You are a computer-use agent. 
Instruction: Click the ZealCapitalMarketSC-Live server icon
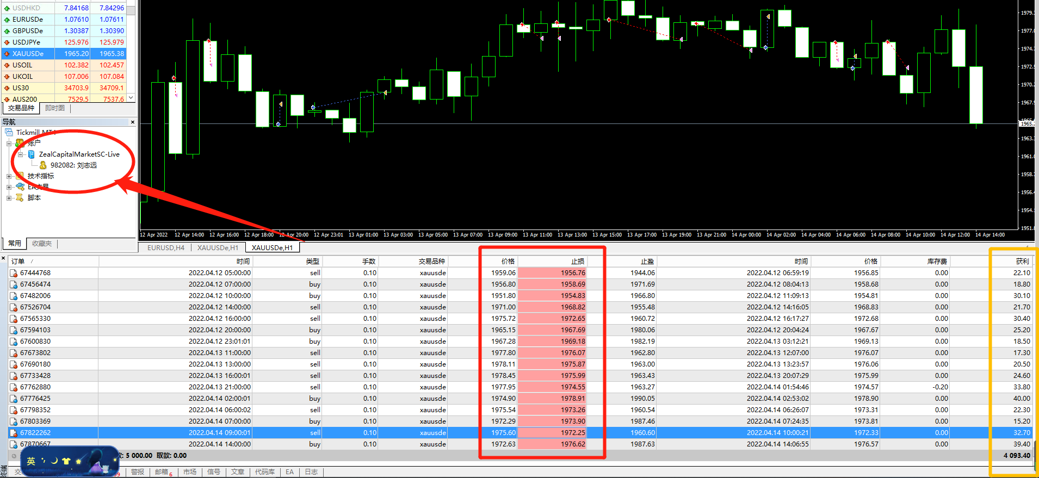[x=32, y=154]
